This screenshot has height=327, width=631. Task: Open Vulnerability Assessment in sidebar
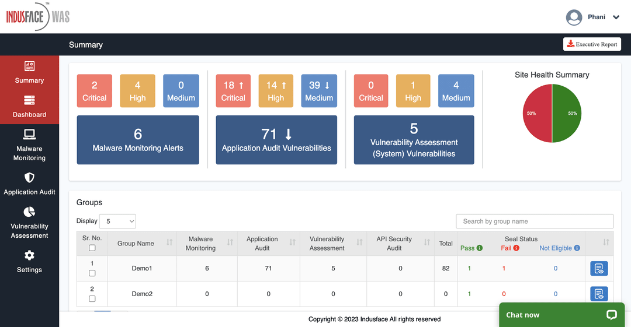(29, 223)
